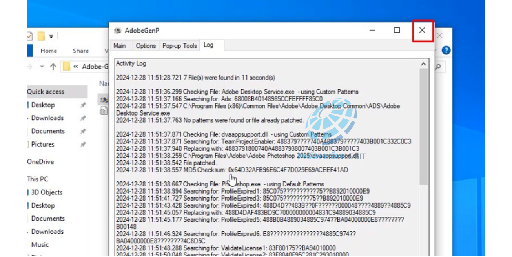Click the pin icon next to Desktop

[x=83, y=105]
